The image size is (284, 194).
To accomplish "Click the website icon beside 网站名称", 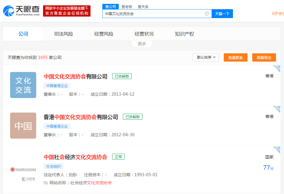I will tap(46, 183).
